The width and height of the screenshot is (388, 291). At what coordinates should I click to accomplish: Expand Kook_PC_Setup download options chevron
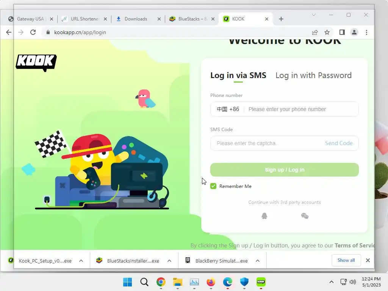(x=81, y=261)
